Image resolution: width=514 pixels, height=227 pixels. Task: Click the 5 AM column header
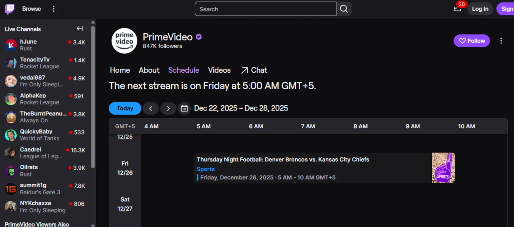pyautogui.click(x=204, y=126)
